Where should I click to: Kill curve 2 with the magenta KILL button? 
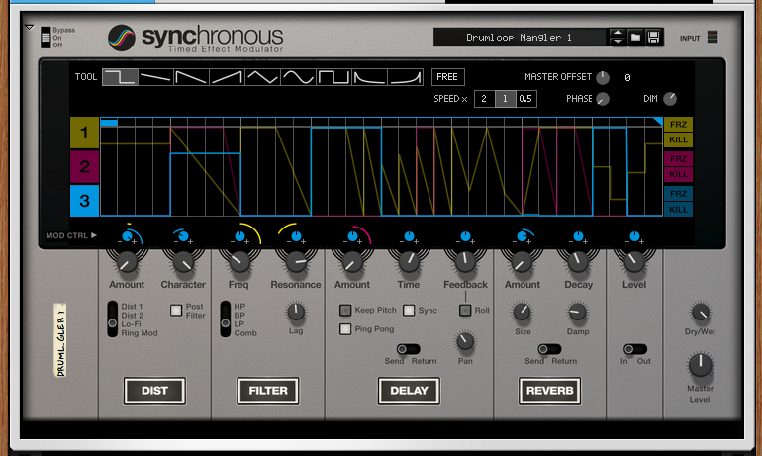pos(679,174)
